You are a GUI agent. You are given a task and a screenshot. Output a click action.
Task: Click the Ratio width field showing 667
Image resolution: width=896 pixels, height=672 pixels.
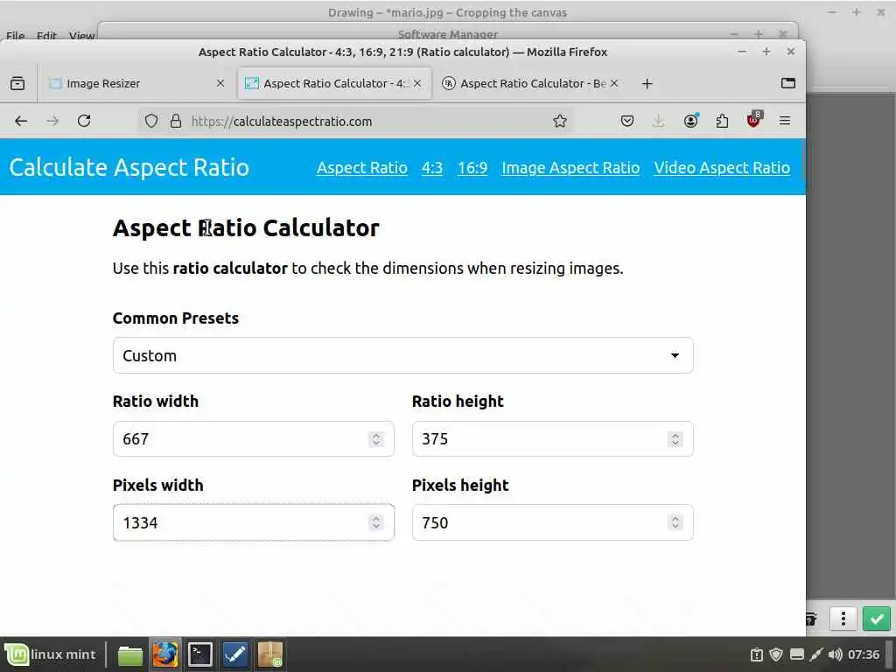[x=254, y=439]
